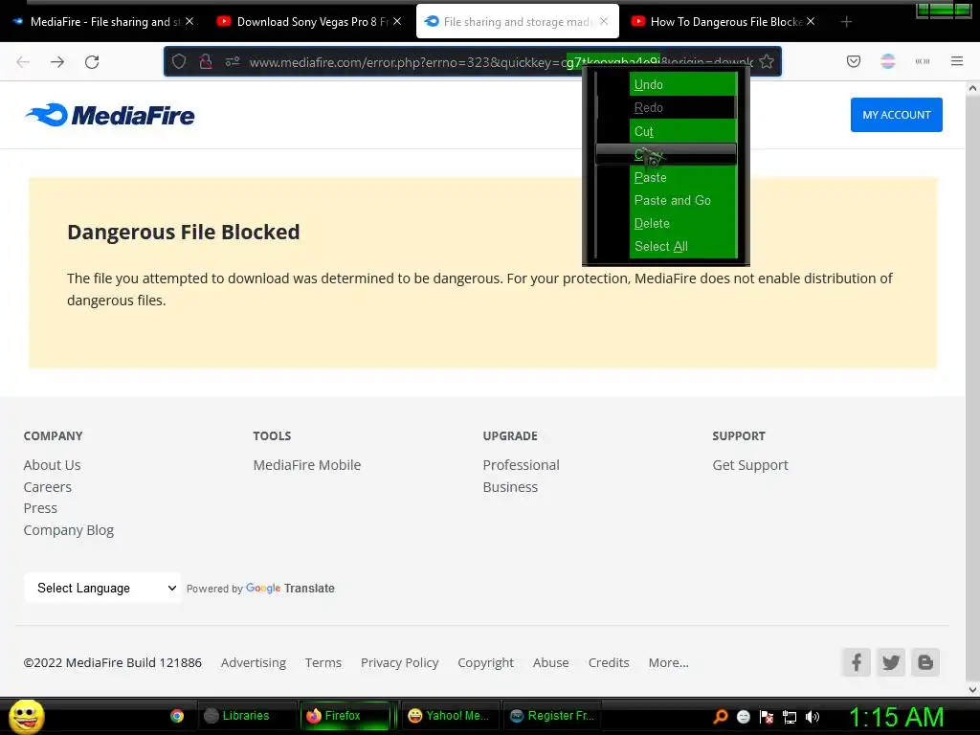Open the Select Language dropdown
Screen dimensions: 980x735
103,589
